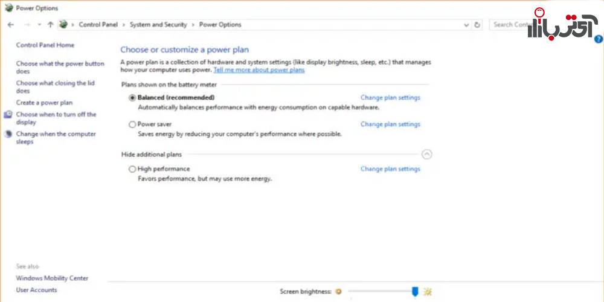604x302 pixels.
Task: Select the Balanced (recommended) power plan
Action: [132, 98]
